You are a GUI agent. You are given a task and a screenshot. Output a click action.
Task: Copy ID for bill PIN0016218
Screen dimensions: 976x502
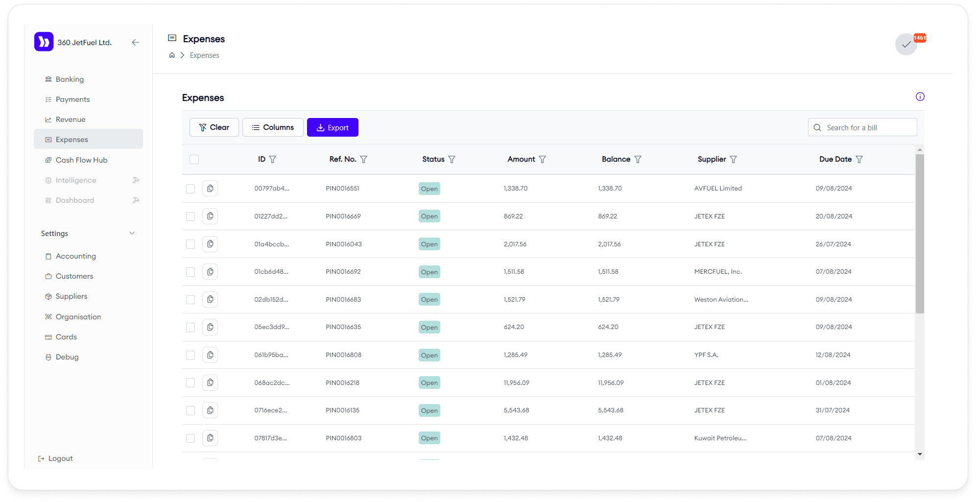210,382
